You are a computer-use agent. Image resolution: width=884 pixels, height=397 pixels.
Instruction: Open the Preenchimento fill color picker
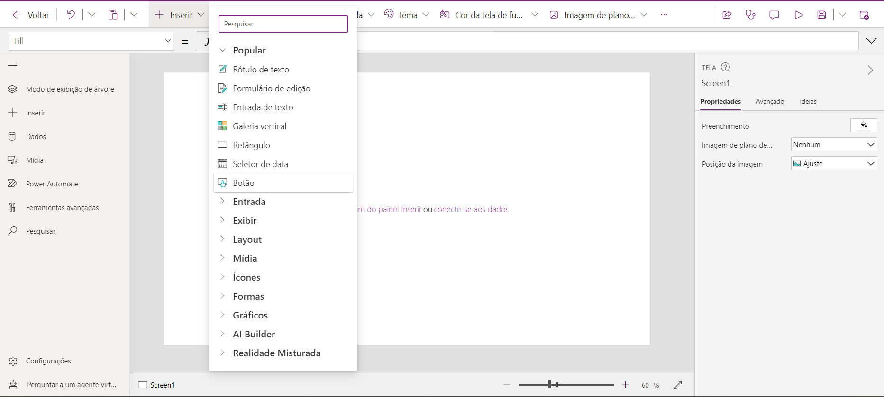click(864, 125)
